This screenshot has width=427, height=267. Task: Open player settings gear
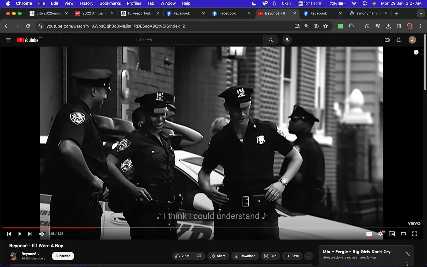381,234
